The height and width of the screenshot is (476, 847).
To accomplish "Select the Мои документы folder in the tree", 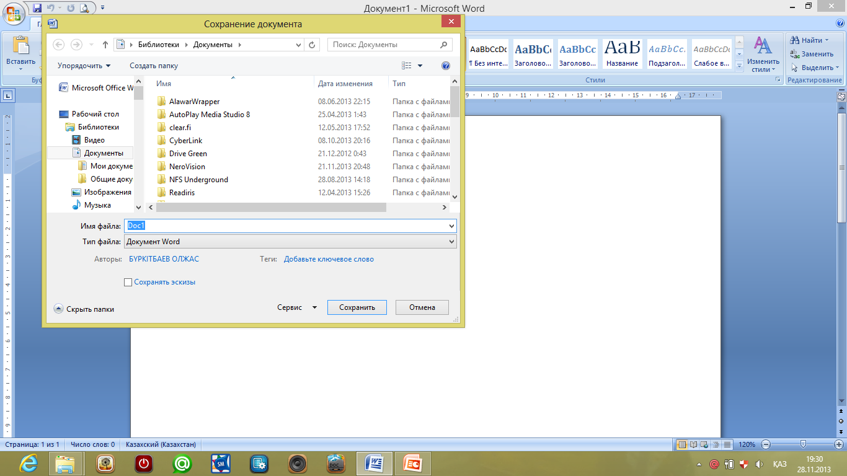I will coord(105,166).
